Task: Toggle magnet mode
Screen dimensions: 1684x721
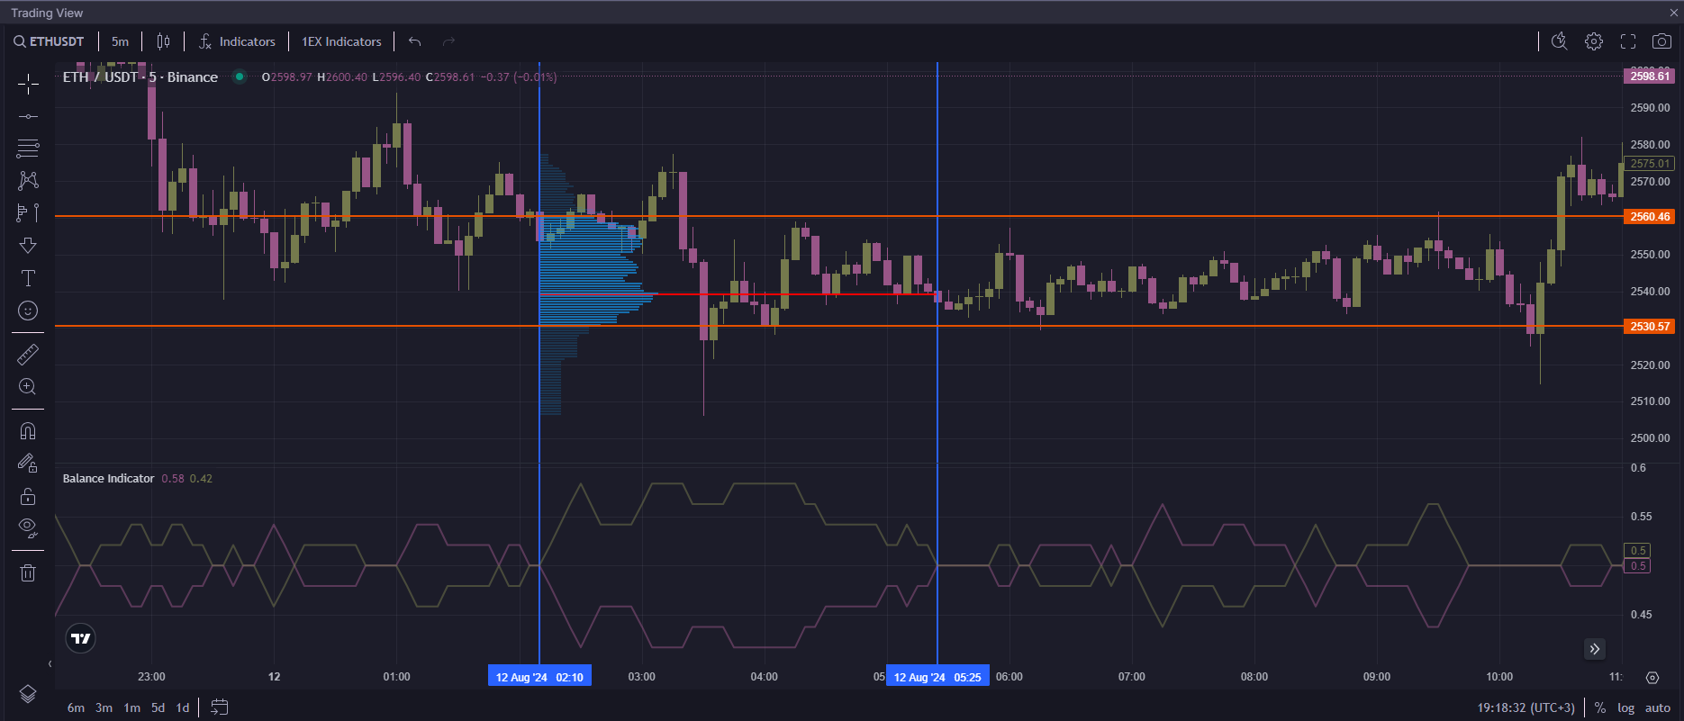Action: click(28, 431)
